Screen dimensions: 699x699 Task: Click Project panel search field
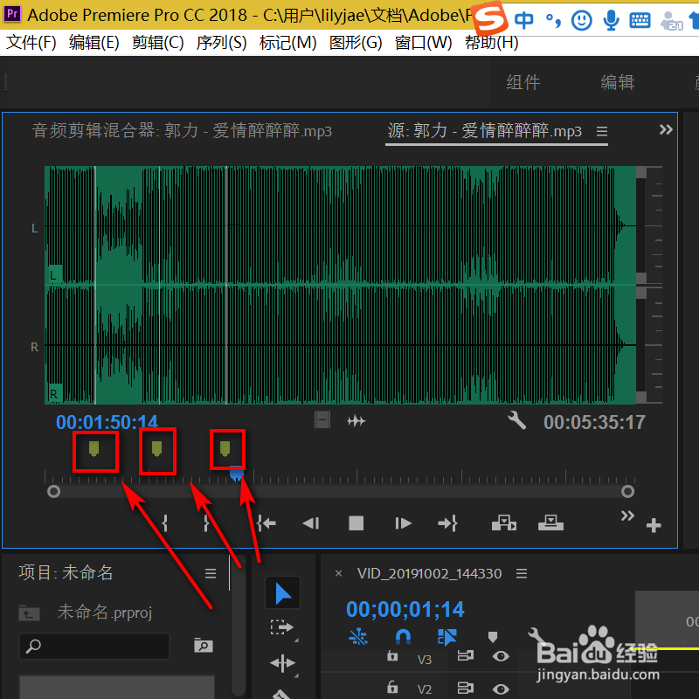pos(94,646)
